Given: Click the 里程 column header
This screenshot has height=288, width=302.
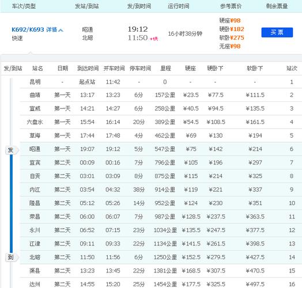Looking at the screenshot, I should click(165, 69).
